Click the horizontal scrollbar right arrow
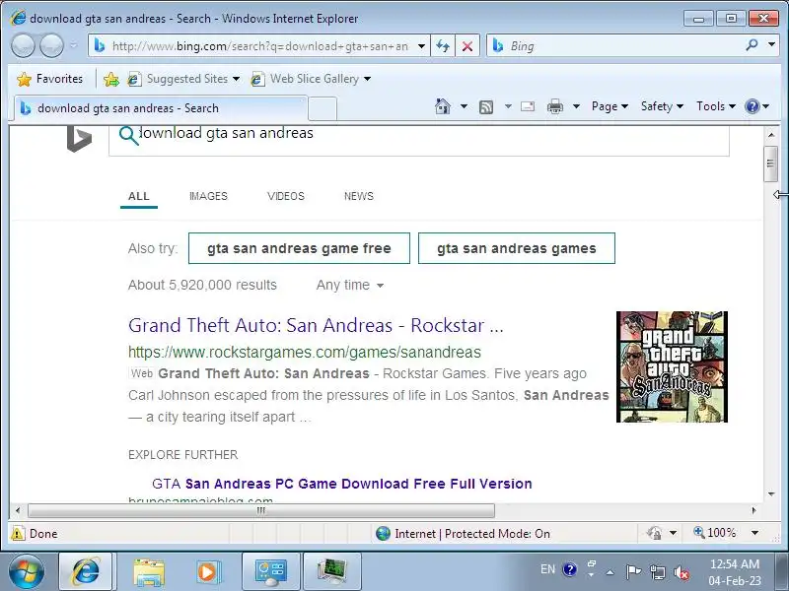The image size is (789, 591). coord(753,510)
